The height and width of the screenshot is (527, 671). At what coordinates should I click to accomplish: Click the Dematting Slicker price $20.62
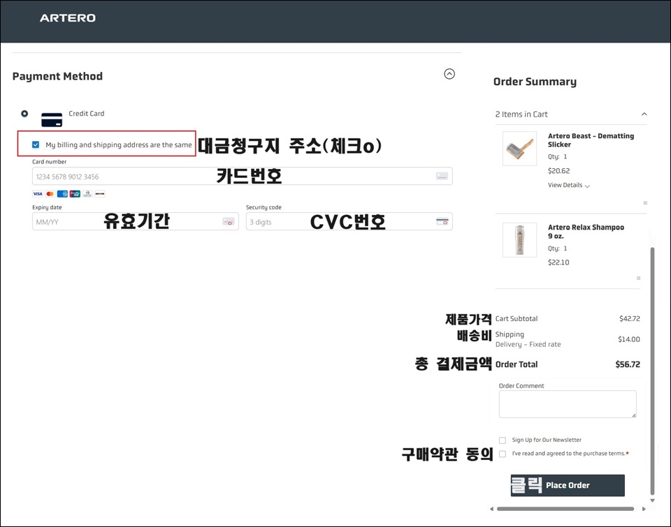[x=558, y=170]
